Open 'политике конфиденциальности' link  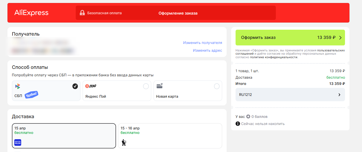point(274,57)
